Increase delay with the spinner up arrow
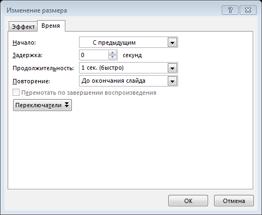This screenshot has height=215, width=262. [113, 53]
